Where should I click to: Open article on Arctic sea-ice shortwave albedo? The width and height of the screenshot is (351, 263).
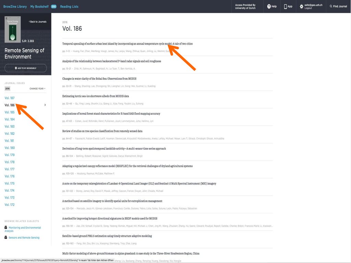click(96, 96)
